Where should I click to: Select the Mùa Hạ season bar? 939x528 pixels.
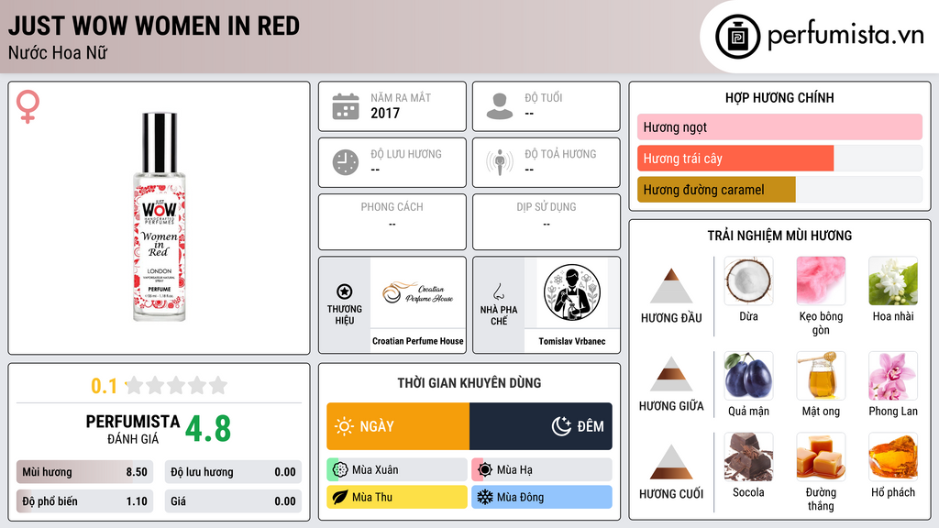coord(542,470)
